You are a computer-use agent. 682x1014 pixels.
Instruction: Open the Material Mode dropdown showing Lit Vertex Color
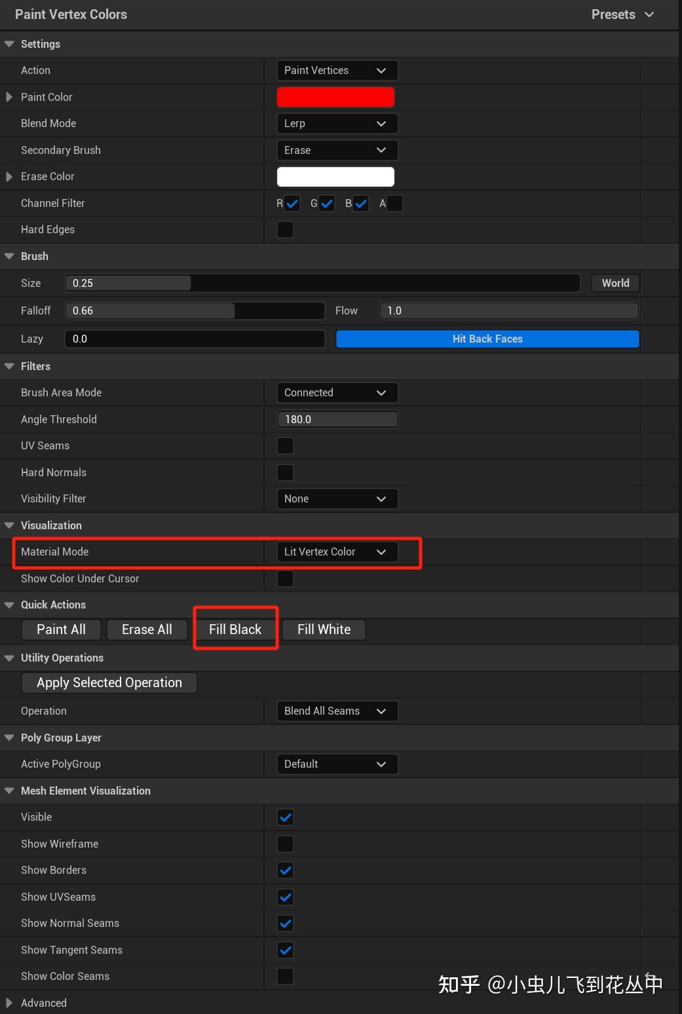337,552
